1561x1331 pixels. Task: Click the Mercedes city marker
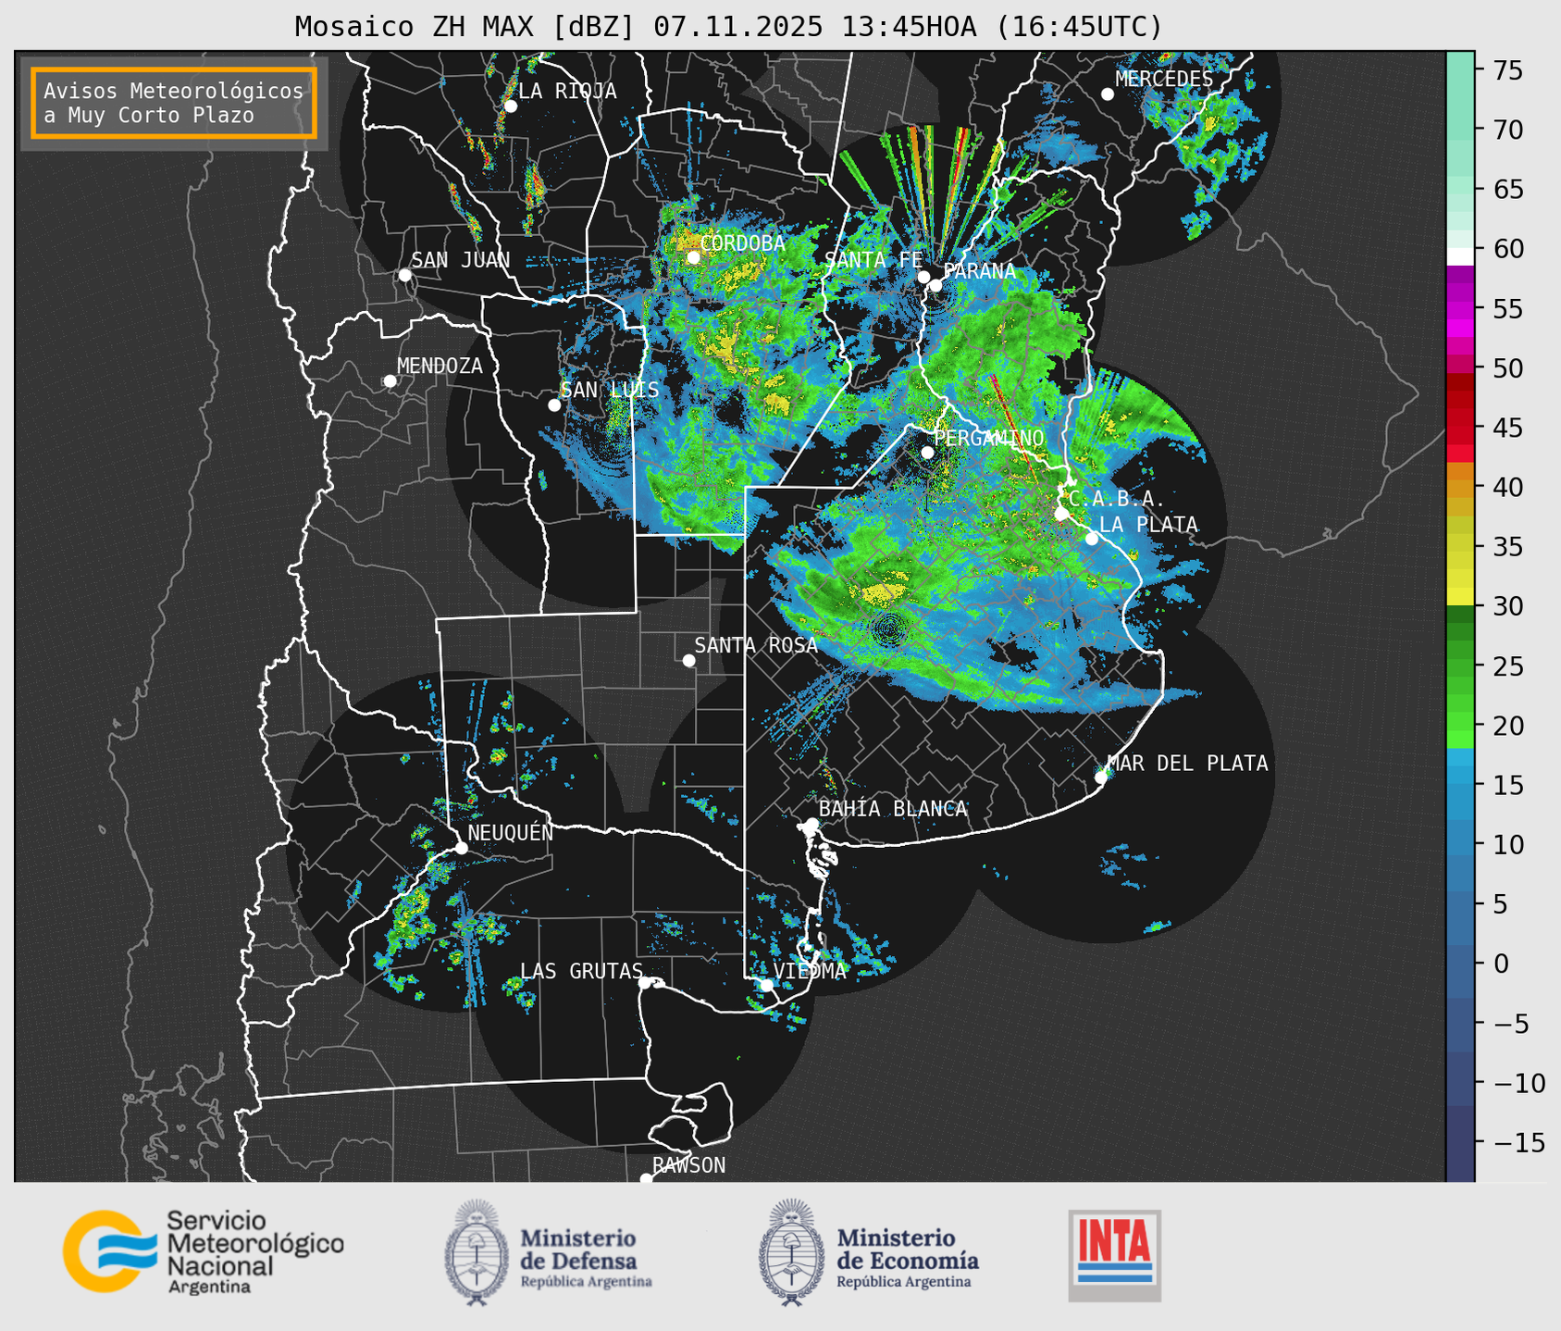(1108, 94)
